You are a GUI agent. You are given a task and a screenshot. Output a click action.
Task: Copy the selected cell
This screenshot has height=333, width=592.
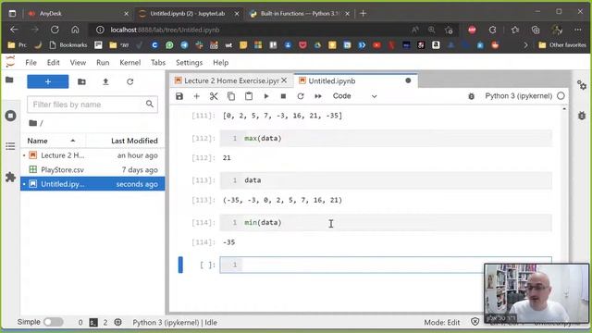click(x=231, y=96)
